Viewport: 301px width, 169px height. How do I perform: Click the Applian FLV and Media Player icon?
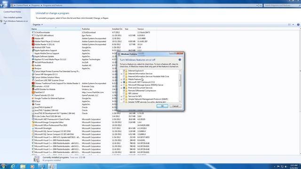[x=33, y=60]
